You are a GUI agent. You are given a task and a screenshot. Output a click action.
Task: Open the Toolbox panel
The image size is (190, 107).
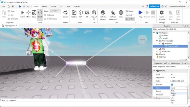point(74,14)
